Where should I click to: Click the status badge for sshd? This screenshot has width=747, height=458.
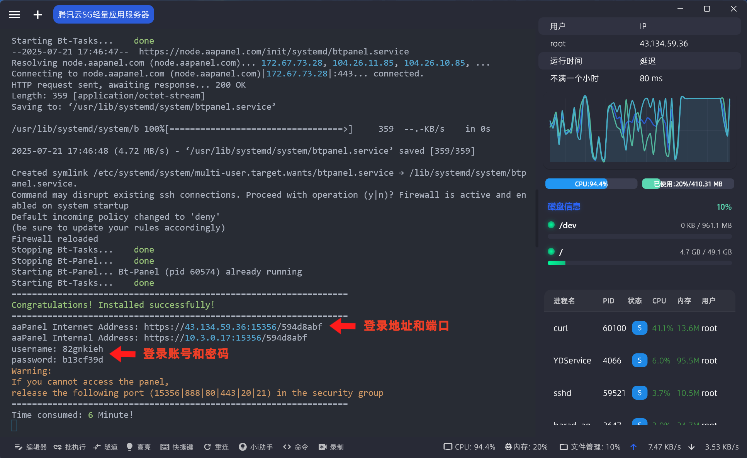tap(640, 393)
